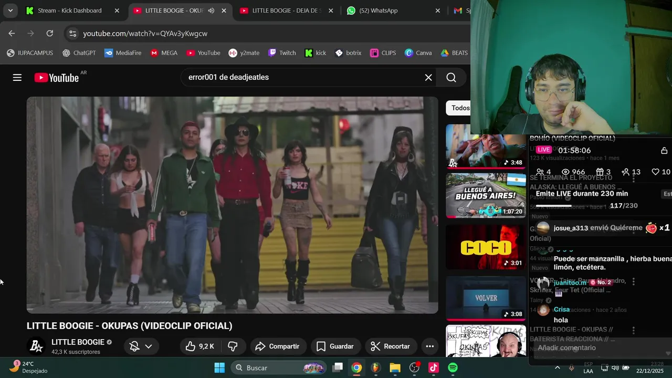This screenshot has width=672, height=378.
Task: Click the Guardar save button
Action: click(x=335, y=346)
